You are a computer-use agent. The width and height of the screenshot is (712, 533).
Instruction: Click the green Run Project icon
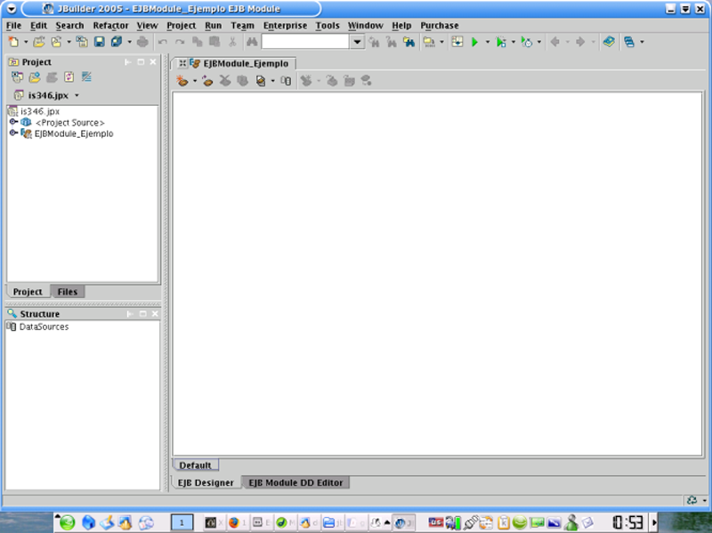[474, 42]
